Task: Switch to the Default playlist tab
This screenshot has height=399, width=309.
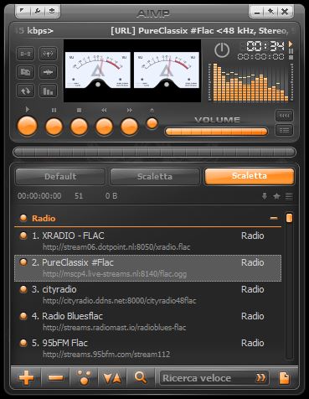Action: tap(60, 177)
